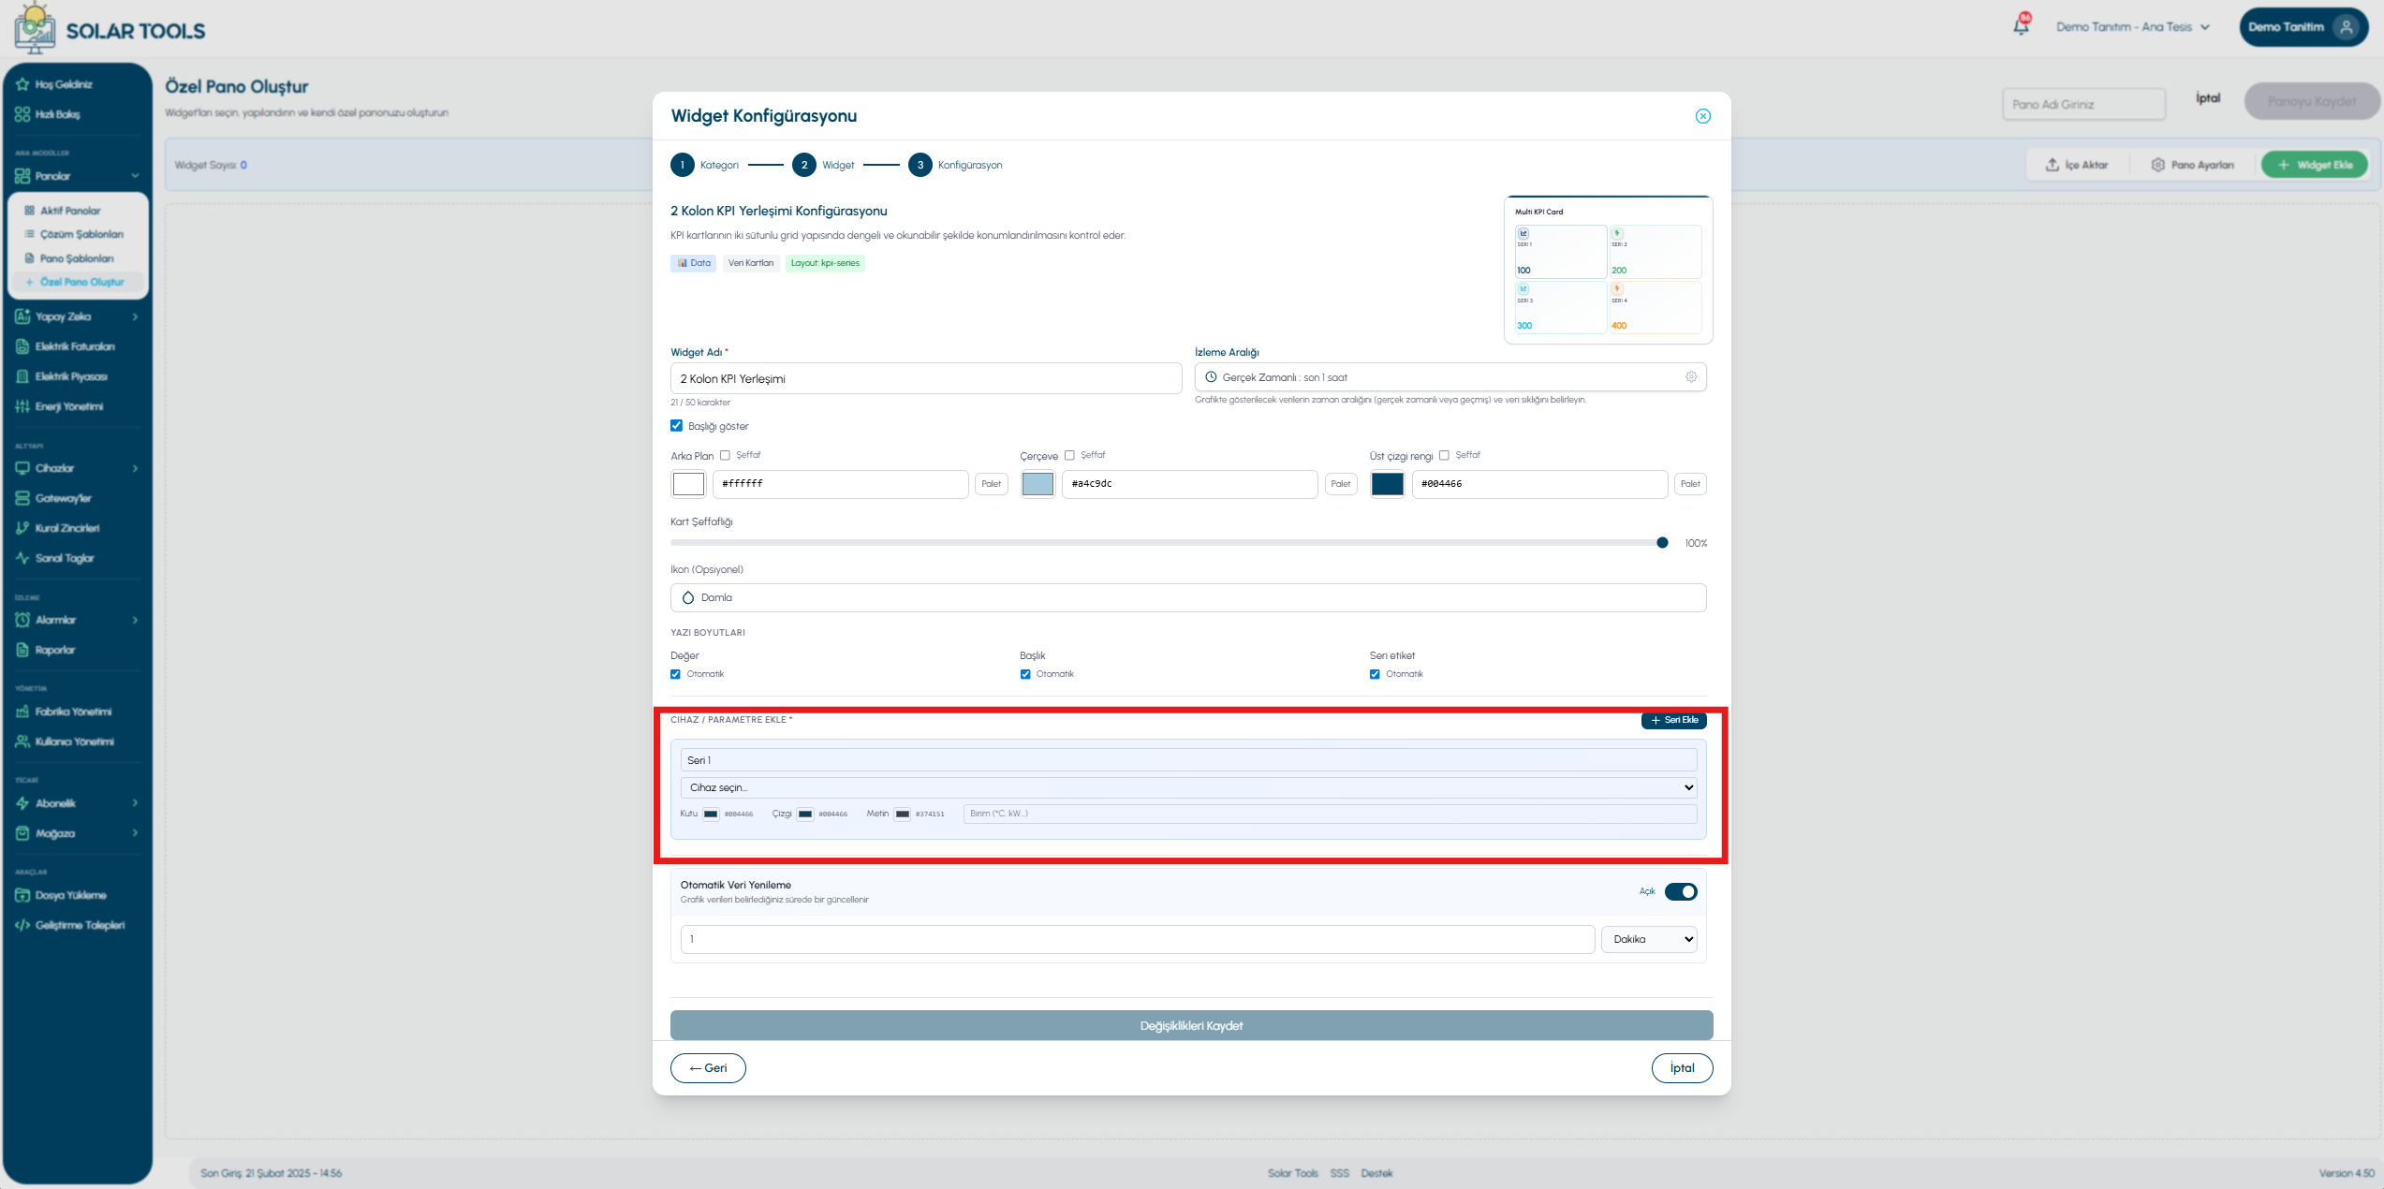The image size is (2384, 1189).
Task: Click the İçe Aktar upload icon
Action: [2052, 165]
